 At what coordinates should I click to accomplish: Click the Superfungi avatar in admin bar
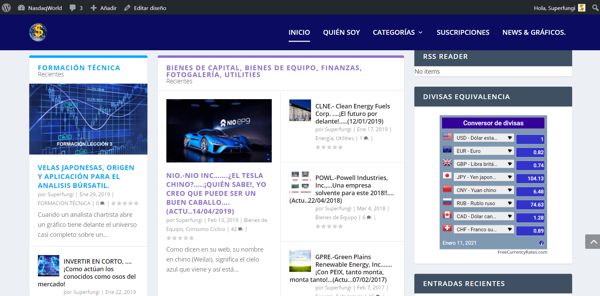[x=582, y=8]
